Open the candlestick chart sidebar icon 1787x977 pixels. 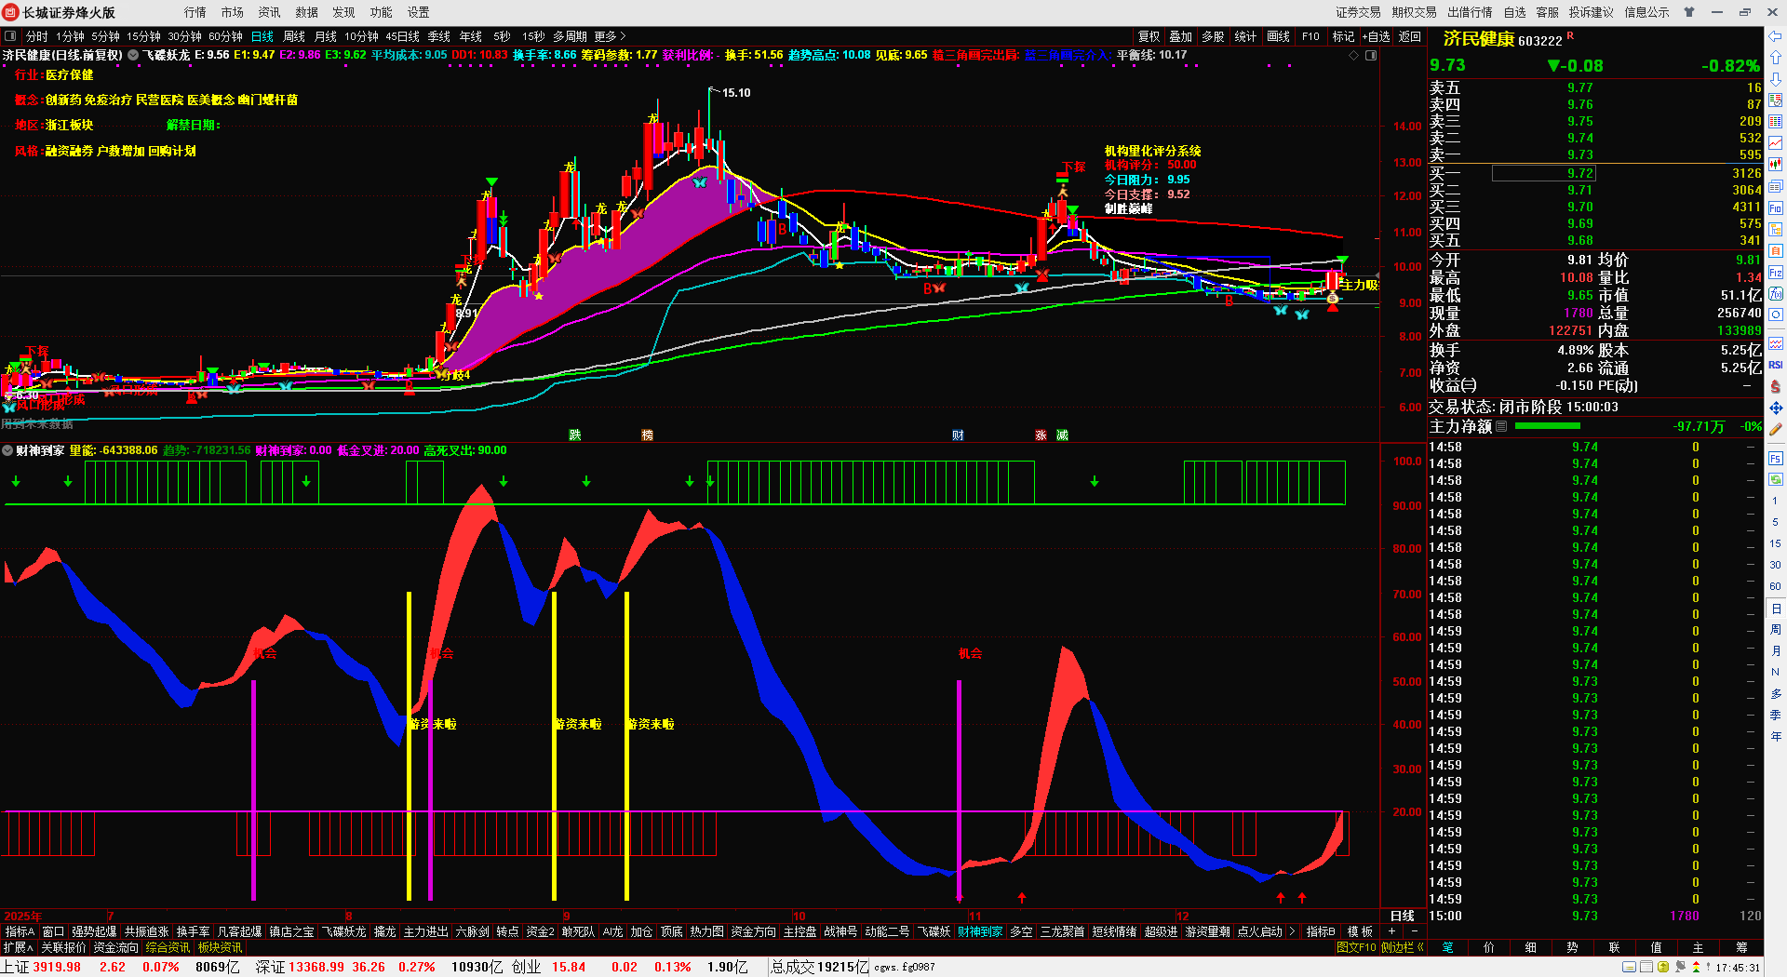coord(1776,164)
